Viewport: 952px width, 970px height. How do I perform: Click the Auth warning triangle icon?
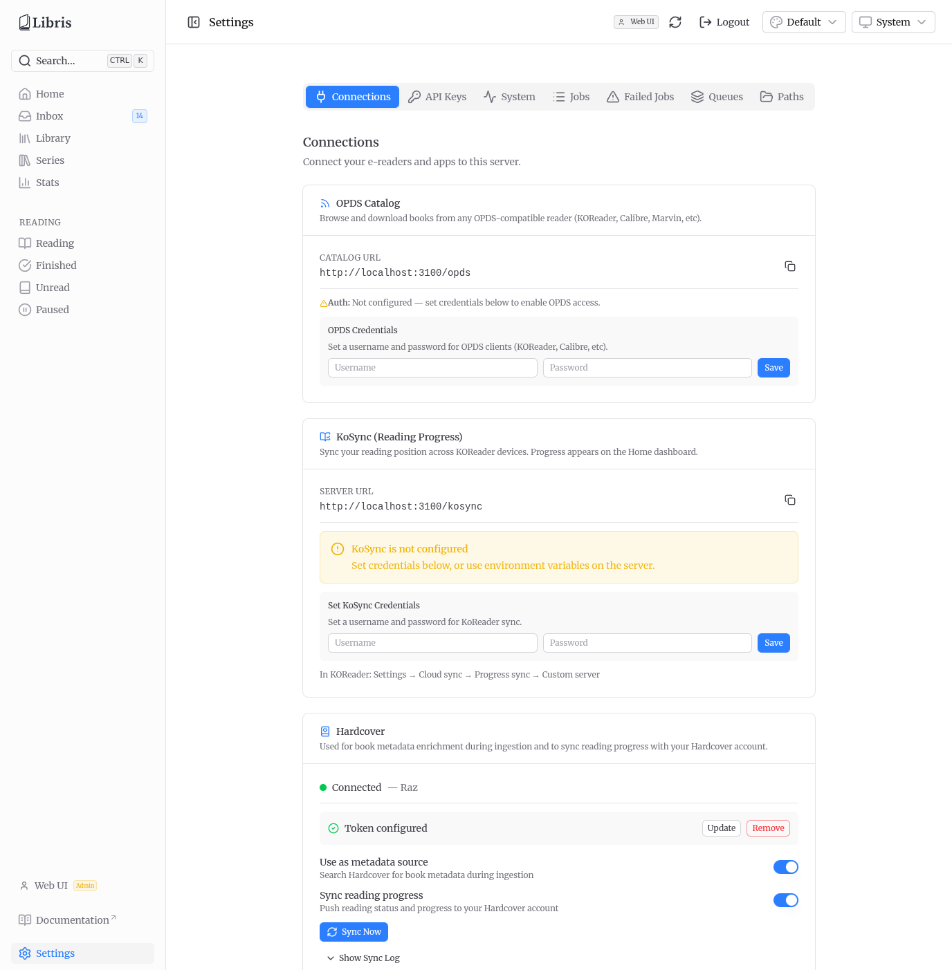323,304
